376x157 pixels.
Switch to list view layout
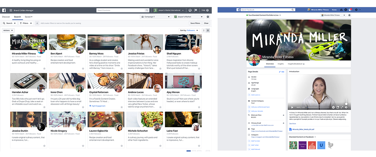(x=204, y=30)
